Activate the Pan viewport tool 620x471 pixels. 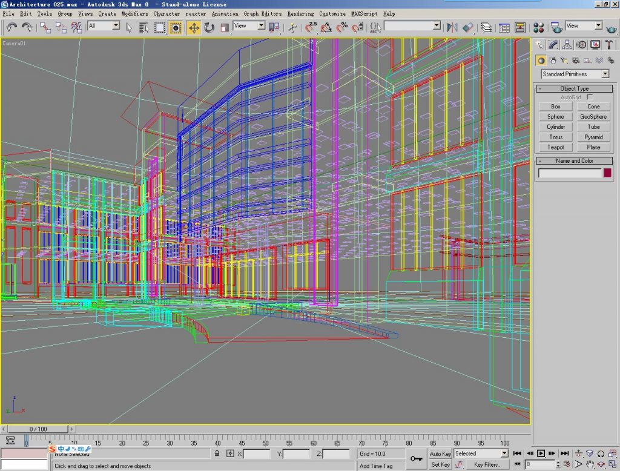click(590, 464)
